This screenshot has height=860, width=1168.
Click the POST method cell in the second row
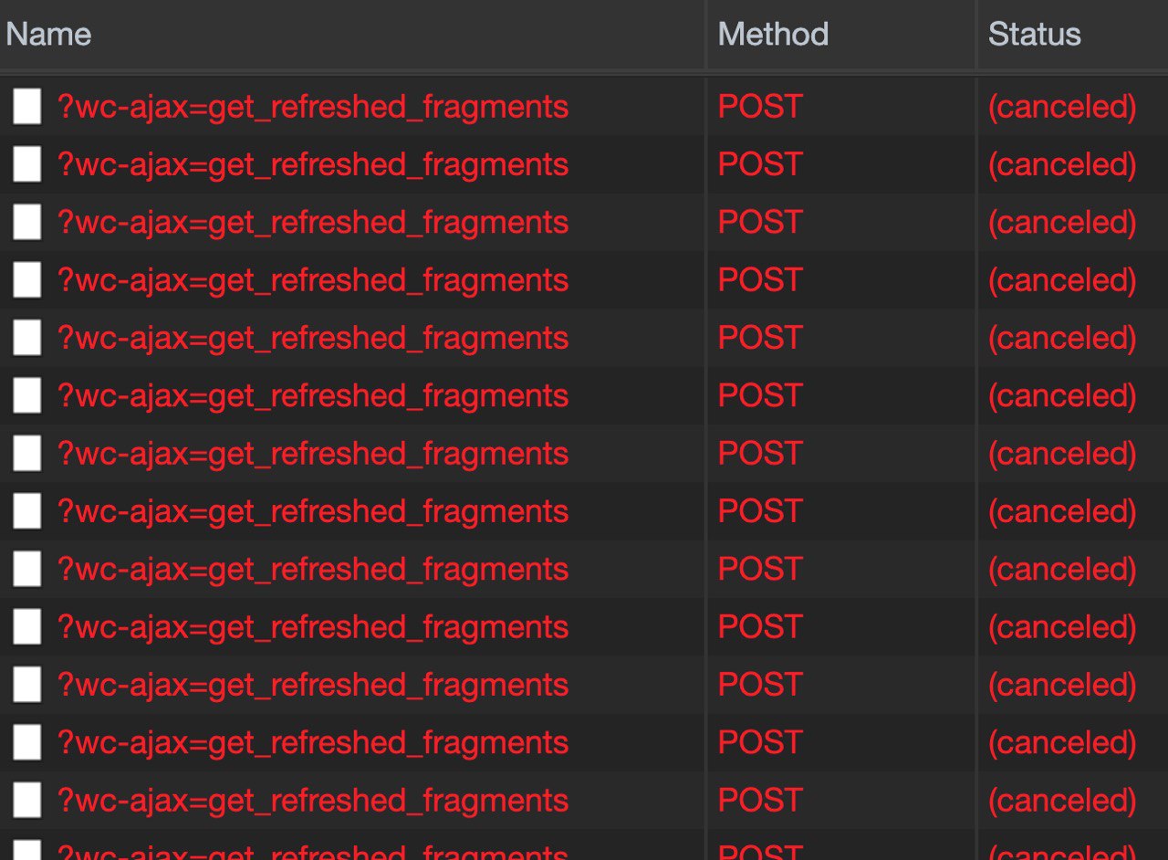[x=760, y=164]
